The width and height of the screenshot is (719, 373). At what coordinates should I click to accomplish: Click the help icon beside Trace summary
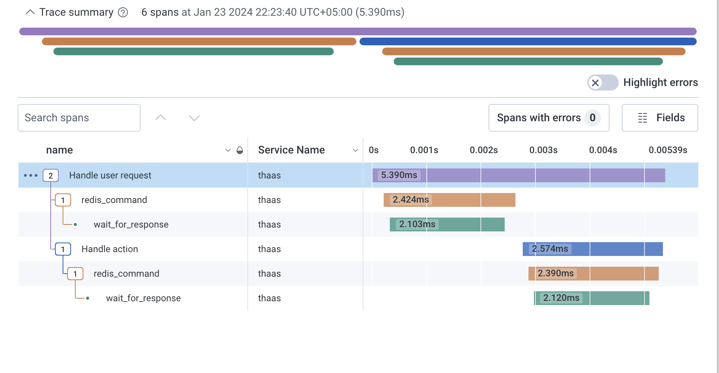click(x=122, y=12)
